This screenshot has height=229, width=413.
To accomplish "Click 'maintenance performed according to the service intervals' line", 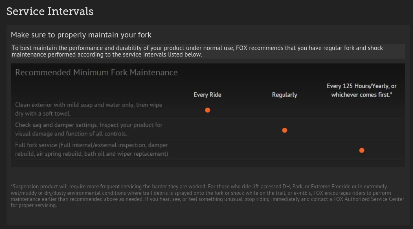I will pyautogui.click(x=107, y=55).
